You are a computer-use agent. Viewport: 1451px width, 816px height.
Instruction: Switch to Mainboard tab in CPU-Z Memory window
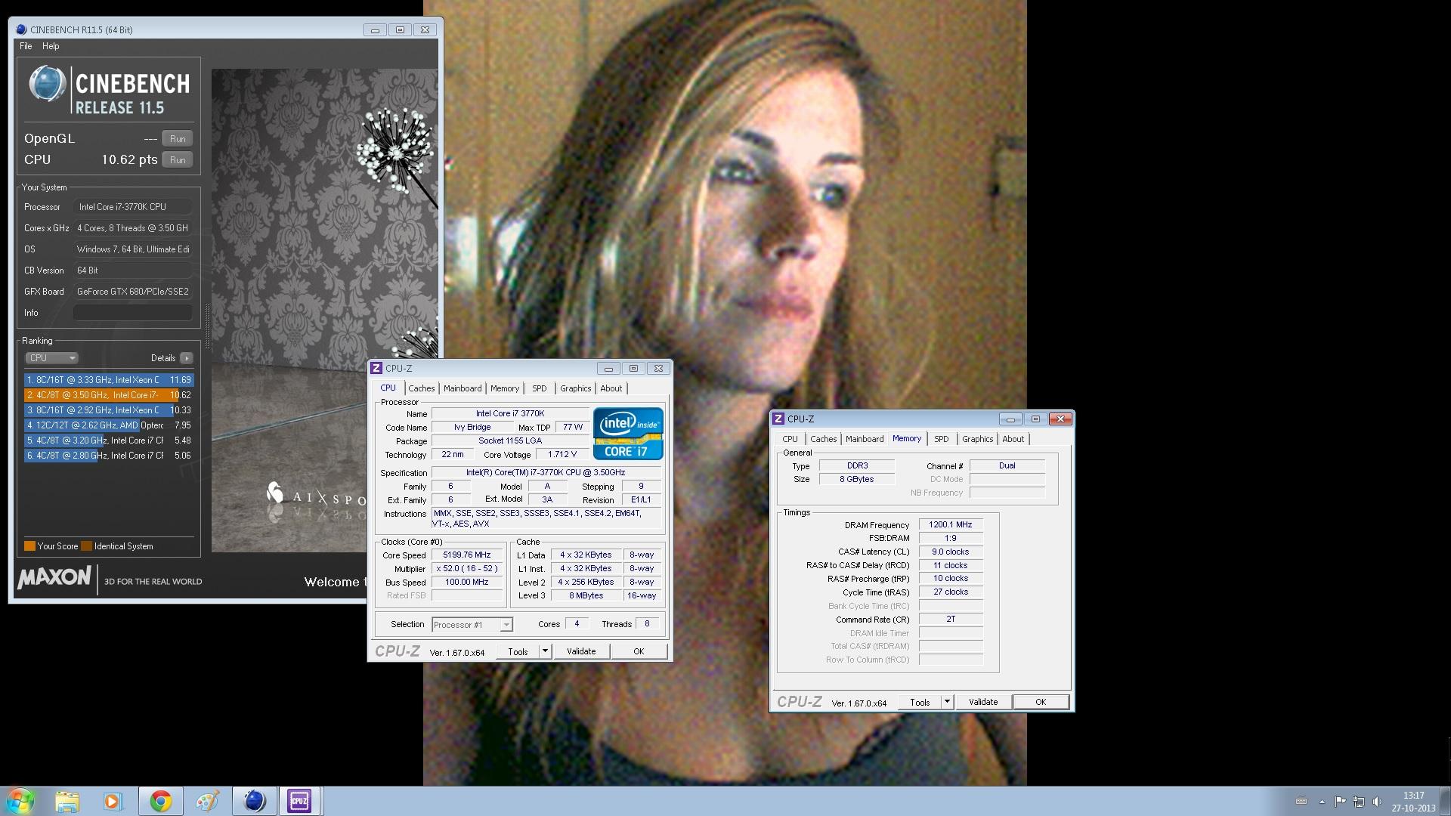[865, 439]
